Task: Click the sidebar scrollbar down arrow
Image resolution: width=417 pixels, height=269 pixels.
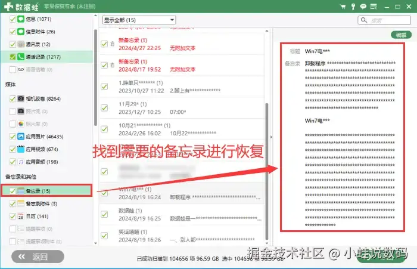Action: [x=96, y=243]
